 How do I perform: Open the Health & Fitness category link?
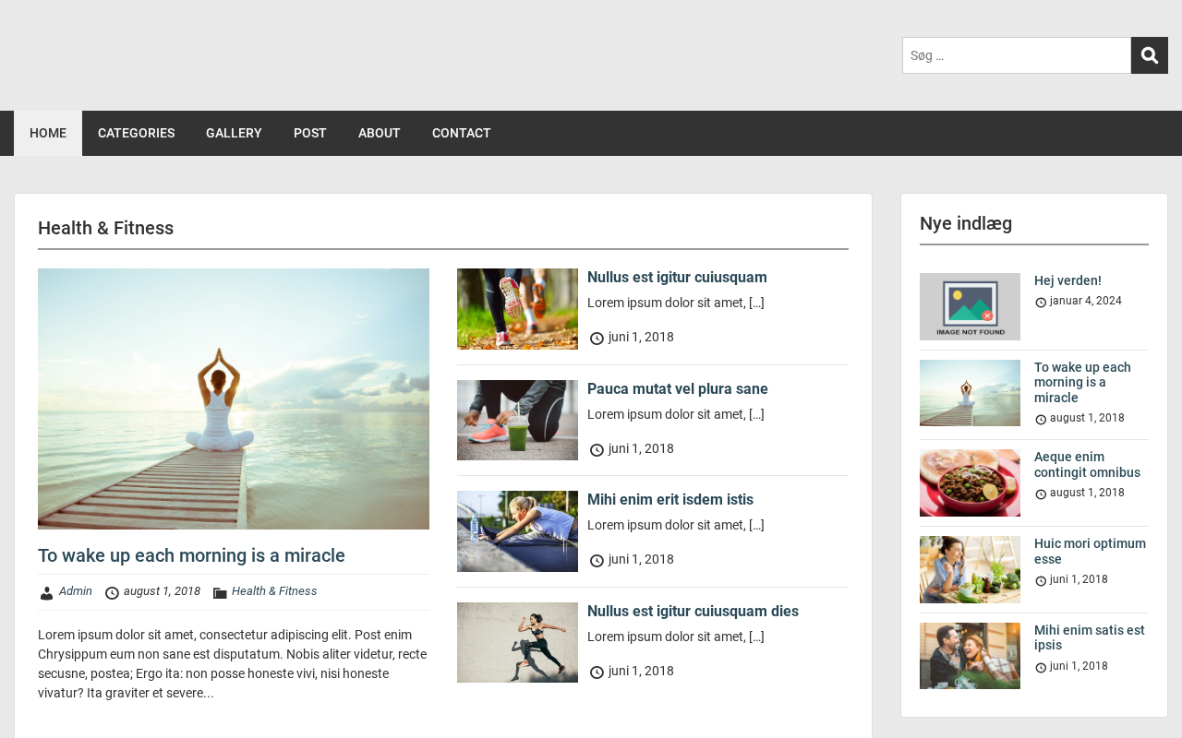click(274, 591)
